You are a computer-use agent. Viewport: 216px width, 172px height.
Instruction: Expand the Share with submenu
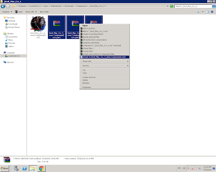coord(104,61)
